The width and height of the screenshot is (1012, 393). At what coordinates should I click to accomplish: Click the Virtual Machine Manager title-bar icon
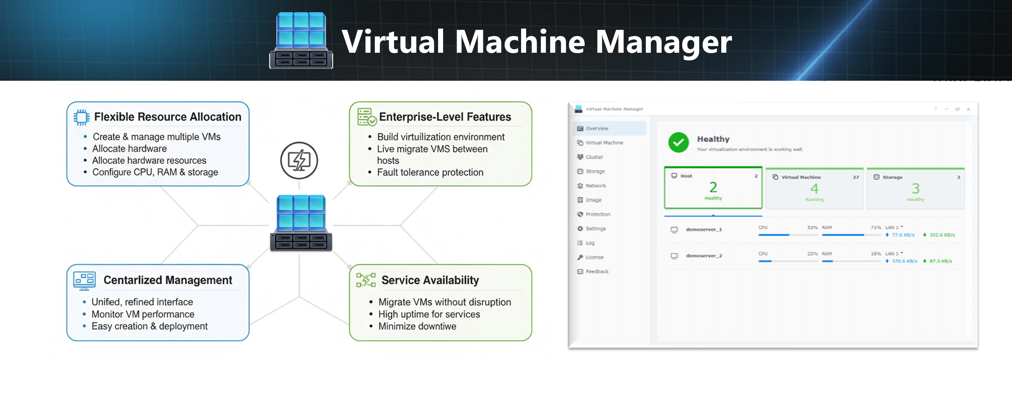pyautogui.click(x=578, y=109)
